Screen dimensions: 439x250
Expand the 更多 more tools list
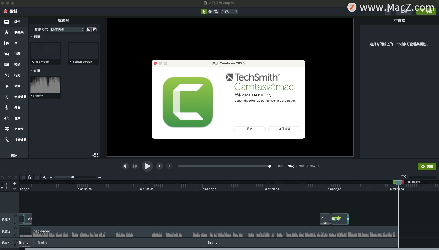coord(14,155)
